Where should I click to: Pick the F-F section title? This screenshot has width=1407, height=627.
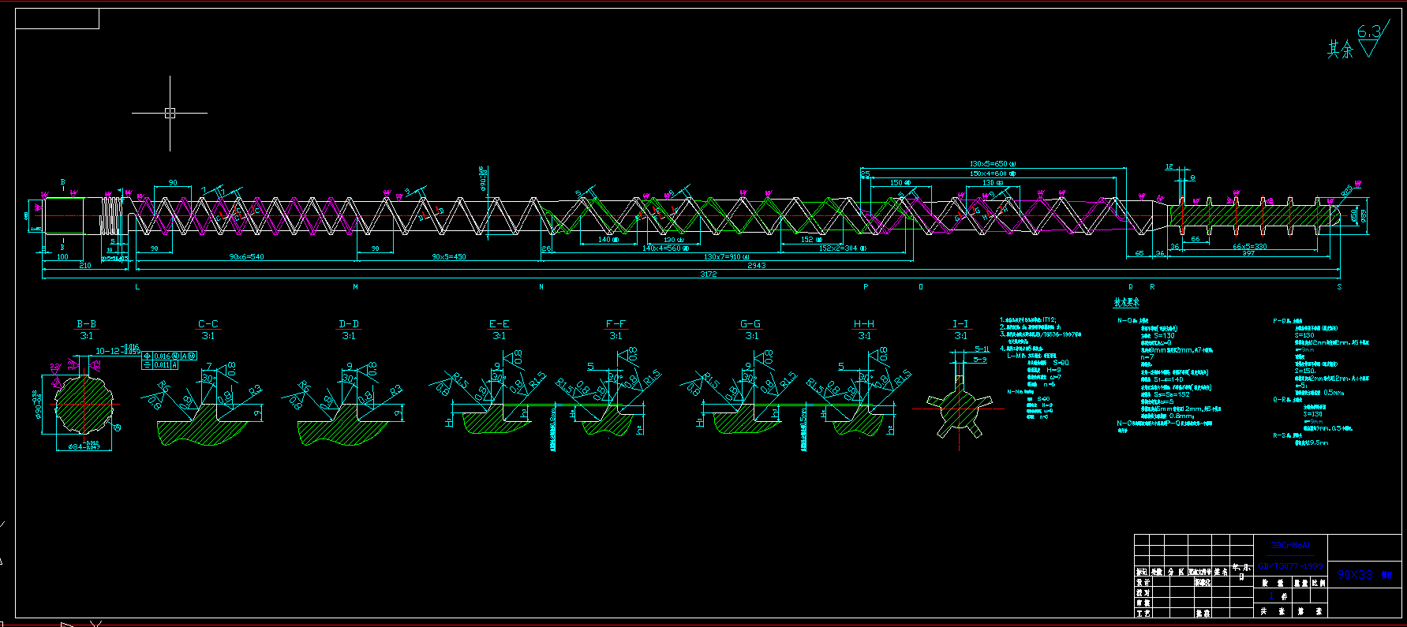pos(616,324)
